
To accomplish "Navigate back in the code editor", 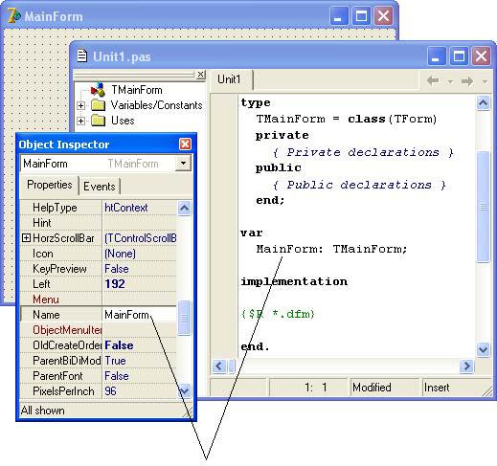I will pos(433,80).
